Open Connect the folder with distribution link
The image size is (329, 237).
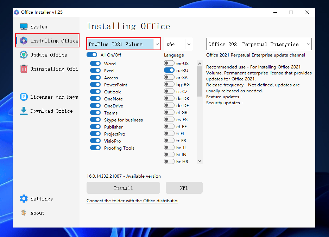[x=132, y=201]
